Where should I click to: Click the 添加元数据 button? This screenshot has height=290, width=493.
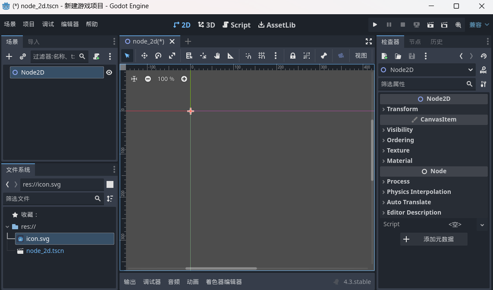coord(433,239)
